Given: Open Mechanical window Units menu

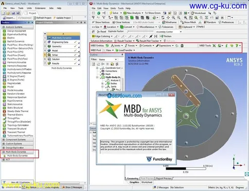Looking at the screenshot, I should click(x=113, y=8).
